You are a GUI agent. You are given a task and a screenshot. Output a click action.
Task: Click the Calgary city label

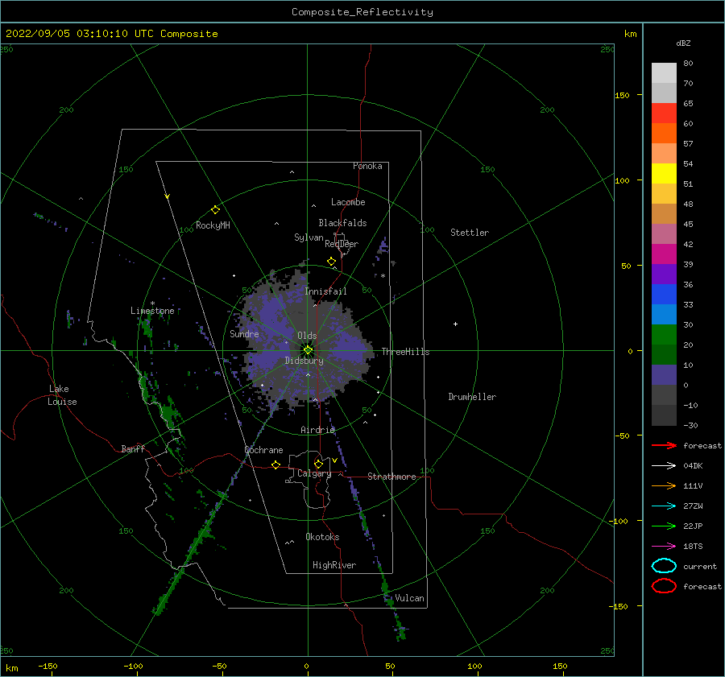(314, 473)
